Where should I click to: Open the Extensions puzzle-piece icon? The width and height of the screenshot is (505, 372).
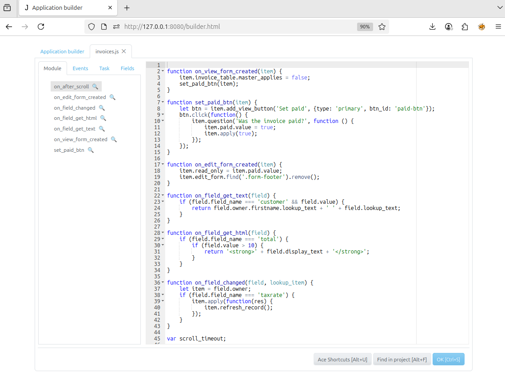[x=465, y=27]
